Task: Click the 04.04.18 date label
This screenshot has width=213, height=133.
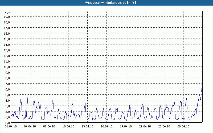Action: pos(30,126)
